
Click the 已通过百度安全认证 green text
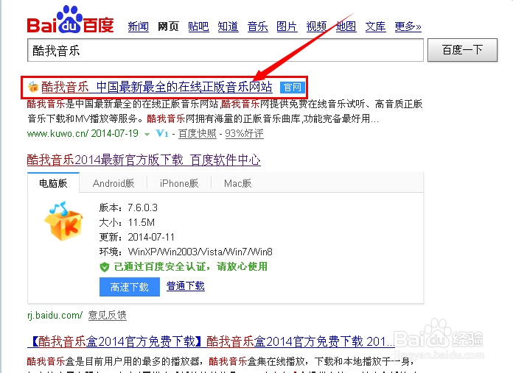coord(191,267)
